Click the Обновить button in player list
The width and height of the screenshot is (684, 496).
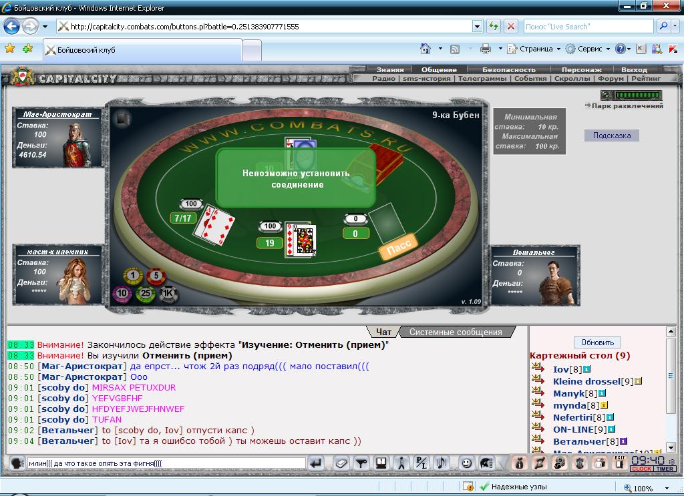click(x=597, y=342)
